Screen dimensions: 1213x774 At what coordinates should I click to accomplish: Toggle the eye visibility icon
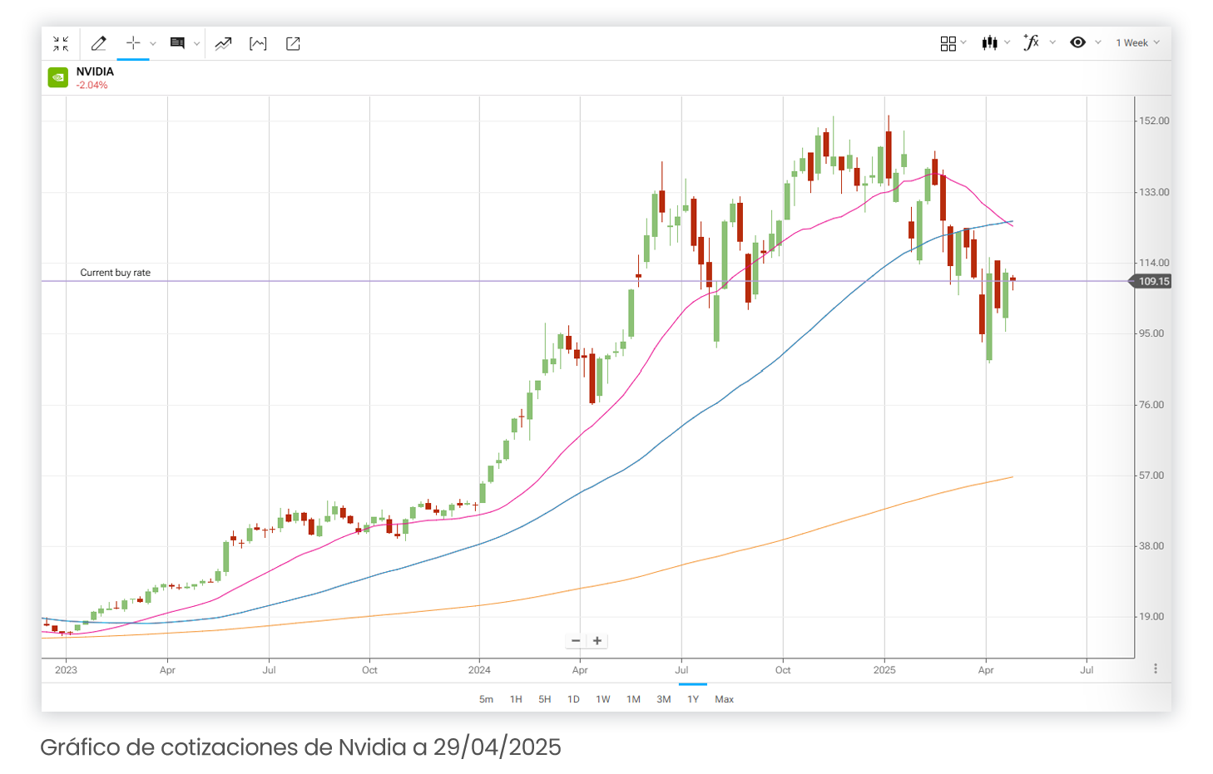1078,42
